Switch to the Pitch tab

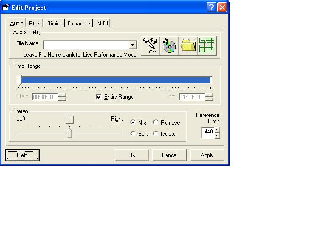click(34, 24)
